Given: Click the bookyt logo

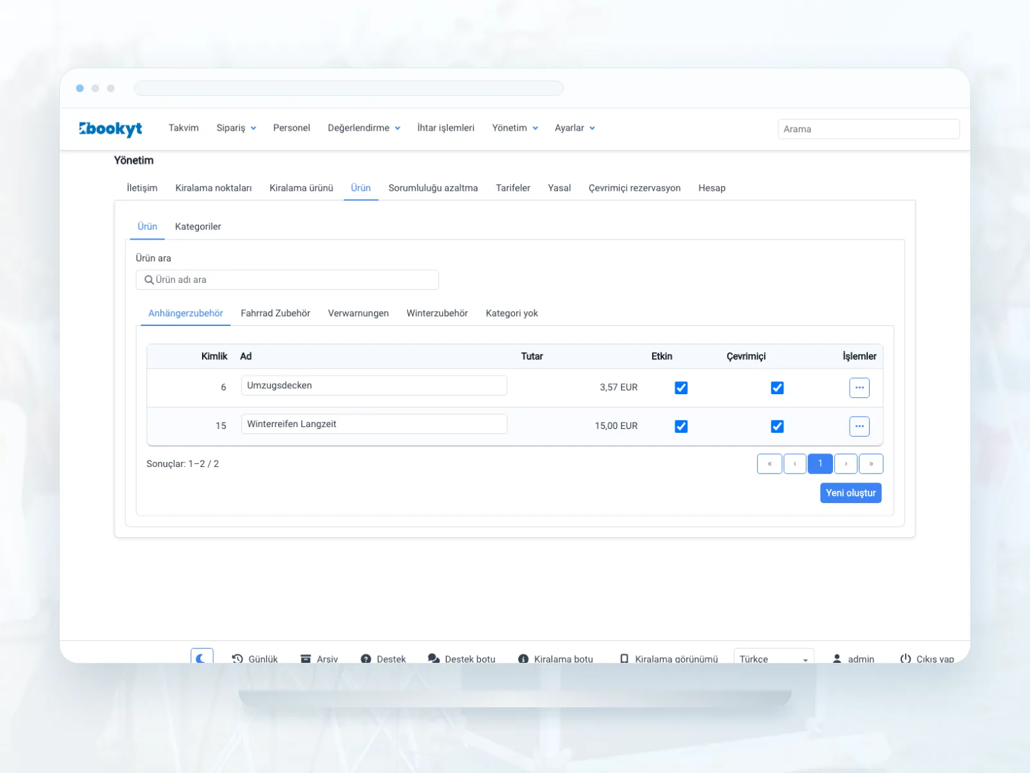Looking at the screenshot, I should click(x=111, y=129).
